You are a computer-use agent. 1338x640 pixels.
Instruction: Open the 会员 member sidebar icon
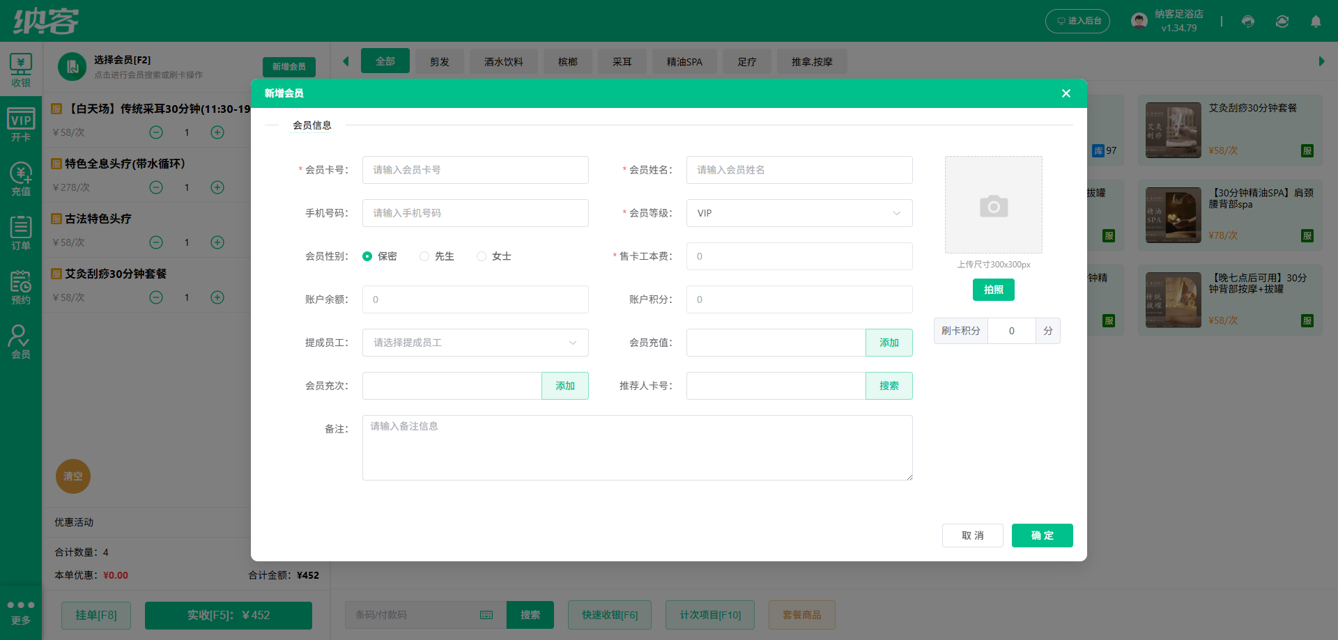coord(21,342)
